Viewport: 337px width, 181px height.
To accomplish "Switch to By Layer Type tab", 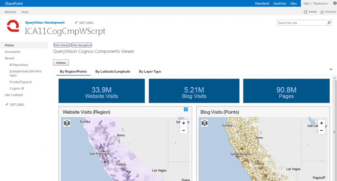I will click(150, 72).
